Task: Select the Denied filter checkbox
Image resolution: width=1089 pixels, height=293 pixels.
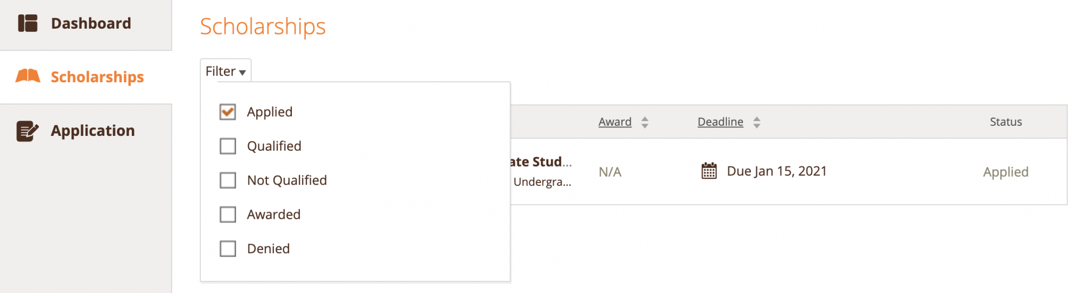Action: (228, 248)
